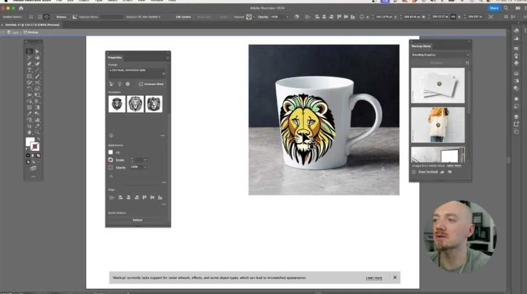Image resolution: width=527 pixels, height=294 pixels.
Task: Click the search icon in top bar
Action: [506, 8]
